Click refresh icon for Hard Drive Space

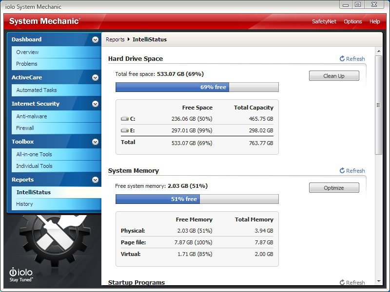coord(342,59)
